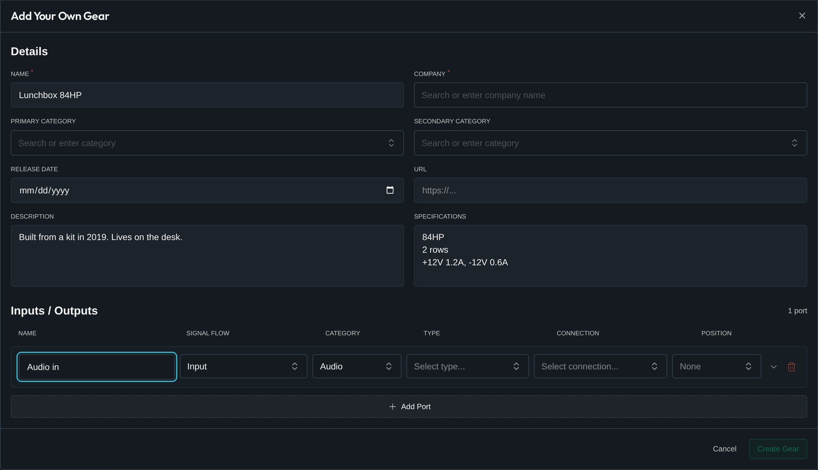Open the Position dropdown showing None
818x470 pixels.
coord(716,367)
